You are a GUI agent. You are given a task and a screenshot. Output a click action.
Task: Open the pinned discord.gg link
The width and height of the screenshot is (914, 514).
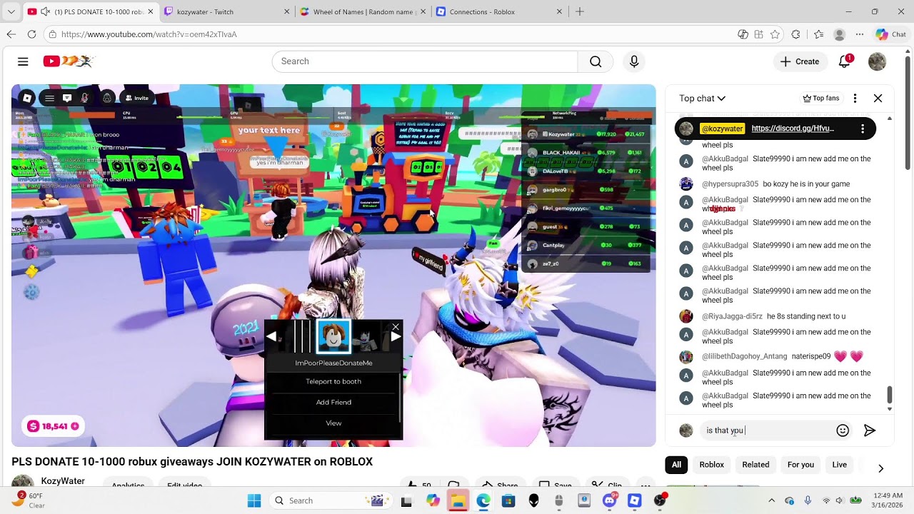pos(793,128)
